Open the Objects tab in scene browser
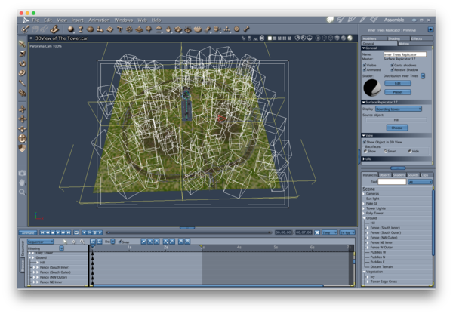 (385, 175)
